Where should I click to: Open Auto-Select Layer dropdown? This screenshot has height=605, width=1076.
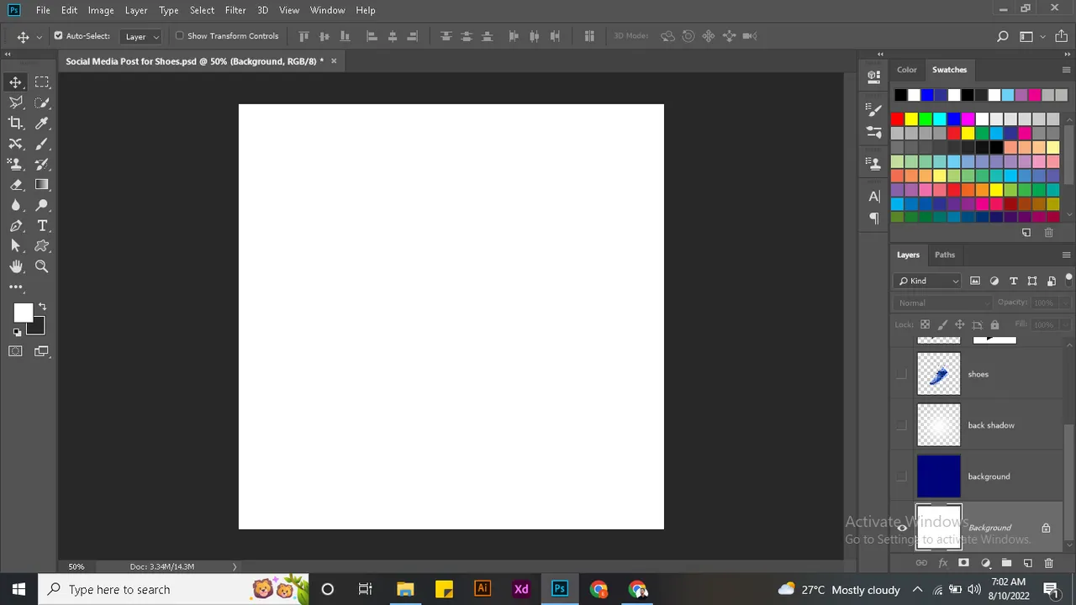click(x=142, y=36)
